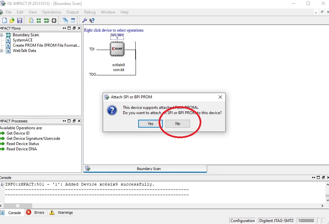Float the Console panel

click(x=323, y=178)
